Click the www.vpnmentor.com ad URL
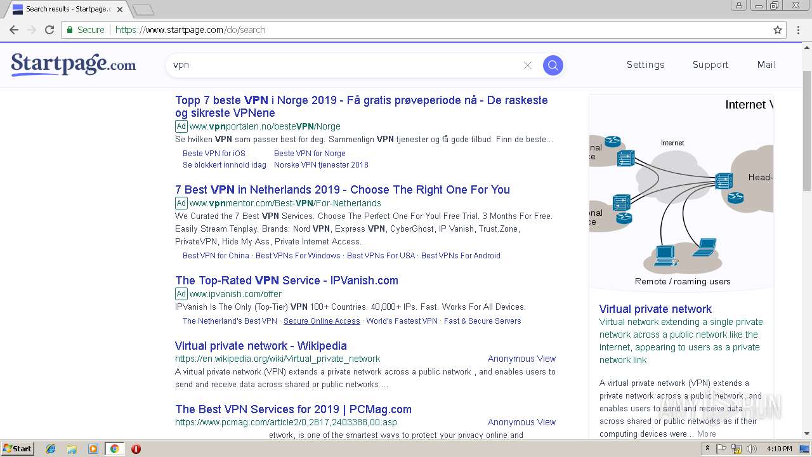The width and height of the screenshot is (812, 457). click(x=285, y=203)
